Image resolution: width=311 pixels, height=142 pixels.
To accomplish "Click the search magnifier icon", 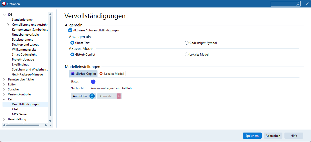I will pos(298,4).
